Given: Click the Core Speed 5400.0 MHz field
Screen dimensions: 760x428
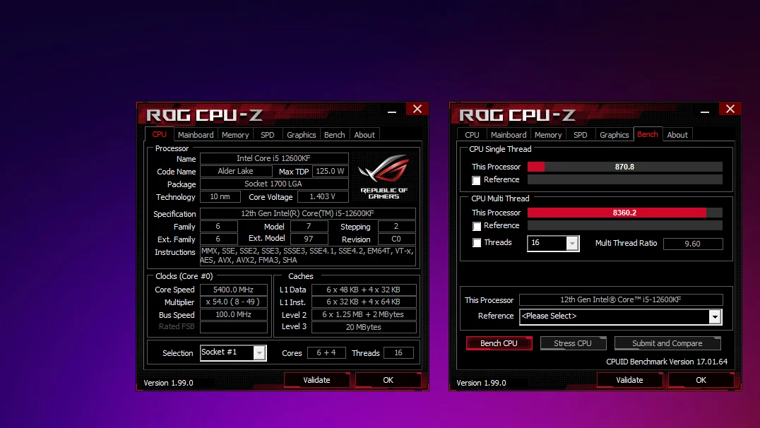Looking at the screenshot, I should [234, 290].
